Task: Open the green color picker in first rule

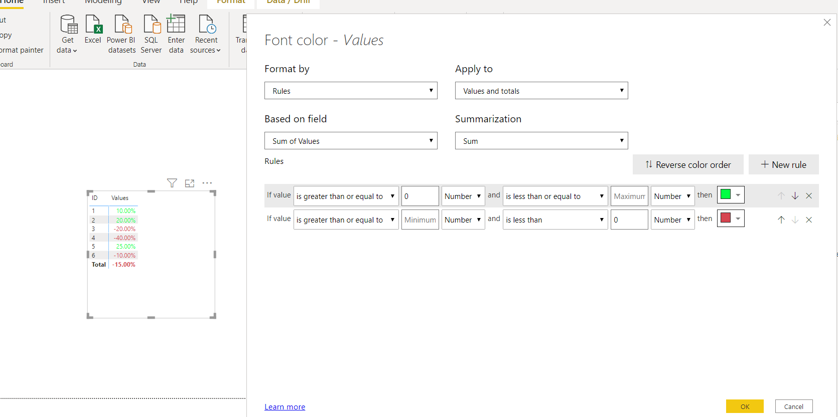Action: [731, 194]
